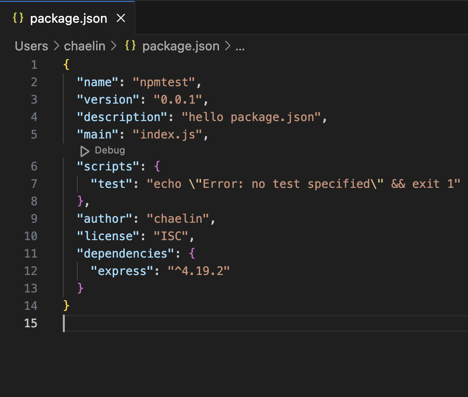Click the opening brace after "dependencies"

[x=192, y=253]
